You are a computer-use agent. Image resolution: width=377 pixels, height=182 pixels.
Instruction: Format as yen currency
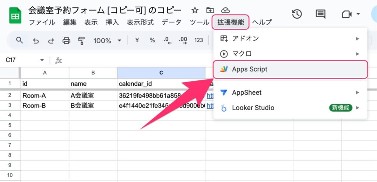[x=137, y=40]
